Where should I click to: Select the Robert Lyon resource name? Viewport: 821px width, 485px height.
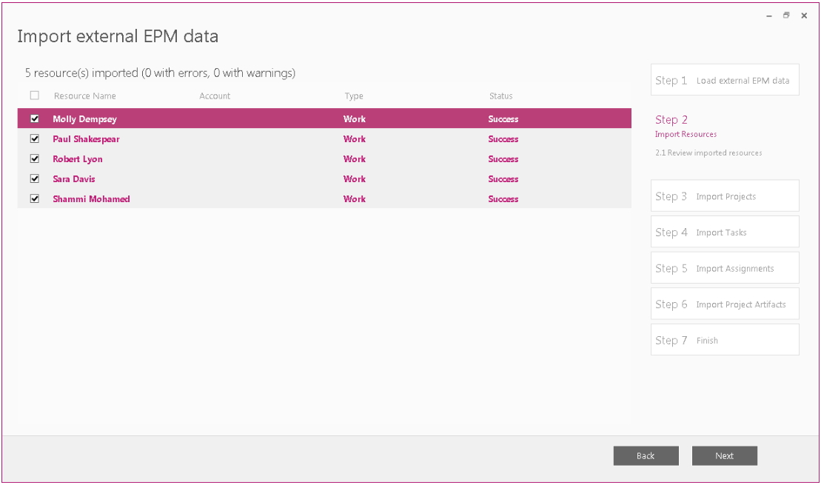pos(78,158)
